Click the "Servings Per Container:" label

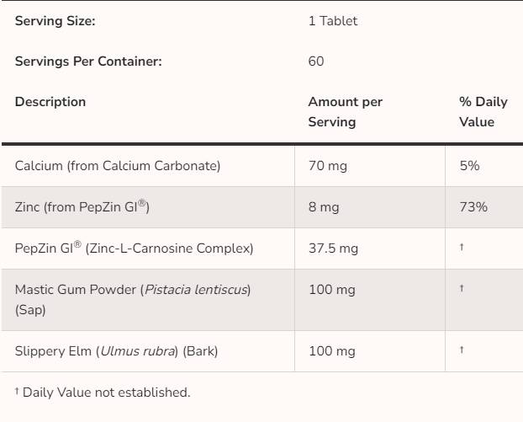88,61
